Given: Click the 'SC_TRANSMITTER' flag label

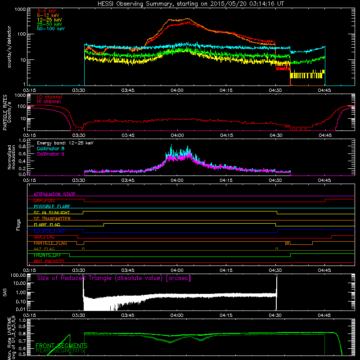Looking at the screenshot, I should [x=52, y=219].
